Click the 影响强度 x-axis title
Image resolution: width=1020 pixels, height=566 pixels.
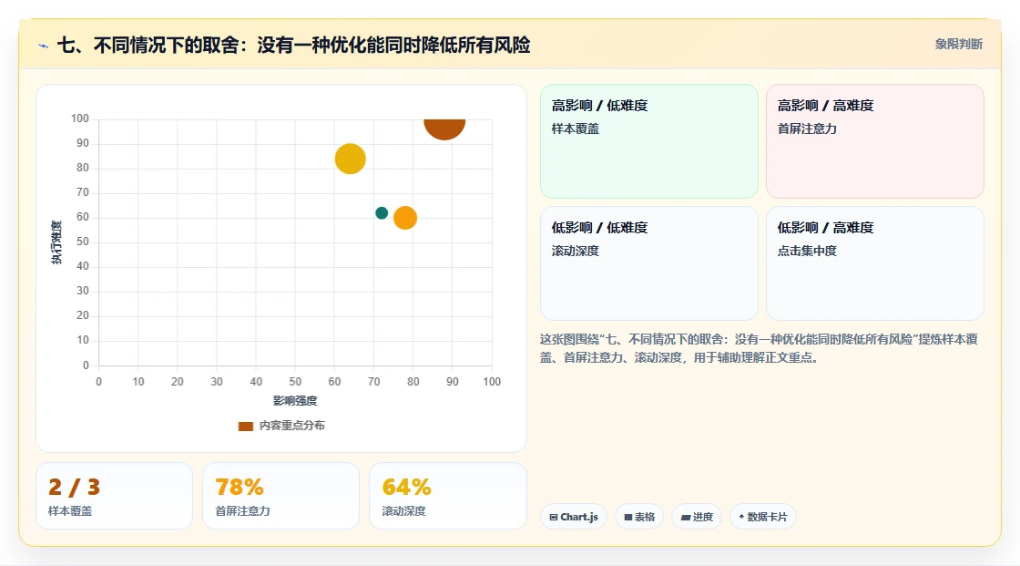coord(295,400)
